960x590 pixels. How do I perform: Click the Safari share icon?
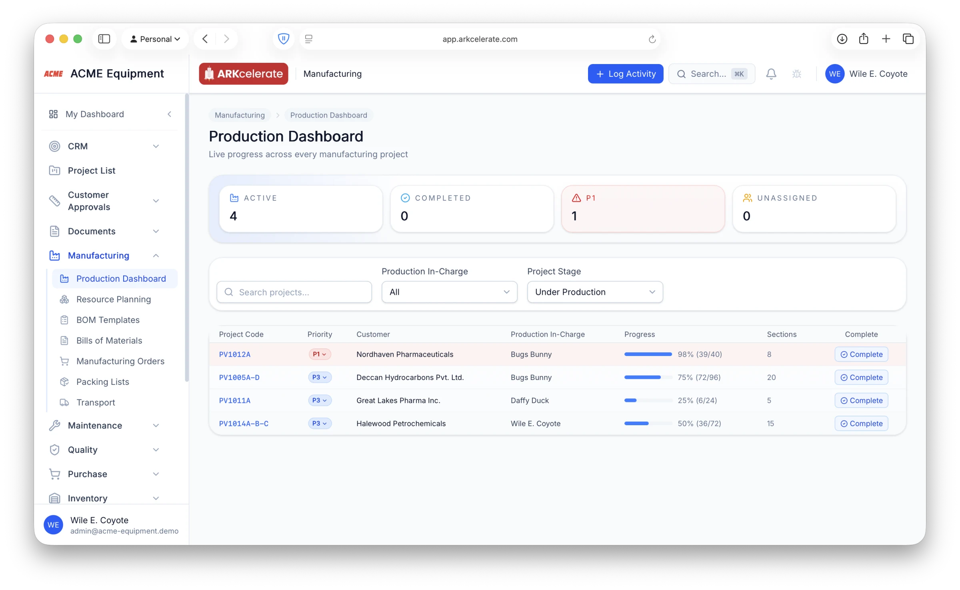point(864,38)
